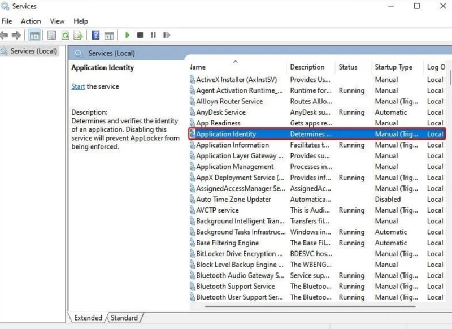Select the App Readiness service

pos(317,123)
